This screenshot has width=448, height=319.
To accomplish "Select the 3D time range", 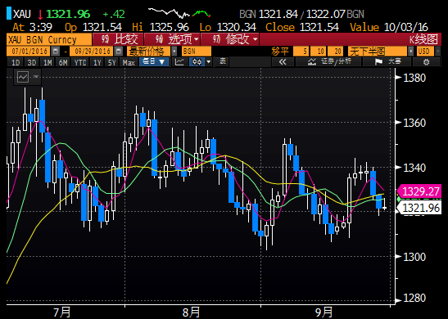I will (31, 62).
